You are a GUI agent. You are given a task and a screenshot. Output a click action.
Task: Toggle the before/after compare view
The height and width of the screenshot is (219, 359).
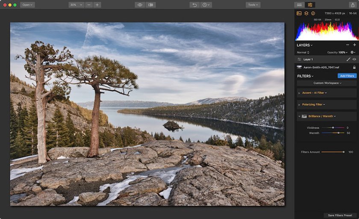click(x=150, y=5)
